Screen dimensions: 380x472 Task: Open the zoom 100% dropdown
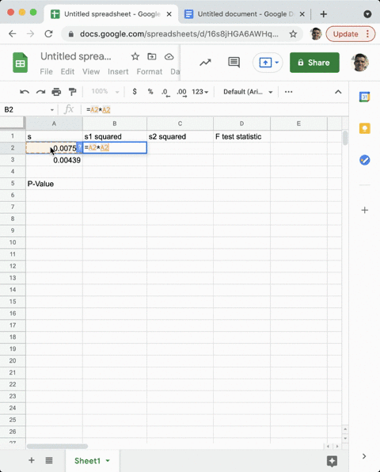pos(105,92)
